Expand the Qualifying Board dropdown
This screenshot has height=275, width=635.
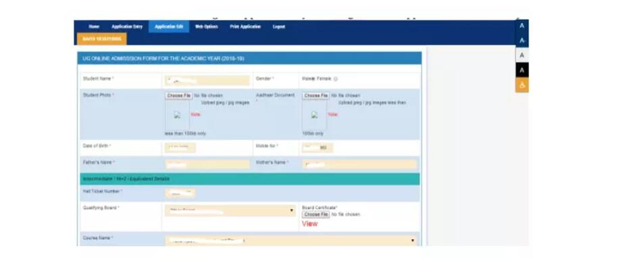click(x=230, y=211)
